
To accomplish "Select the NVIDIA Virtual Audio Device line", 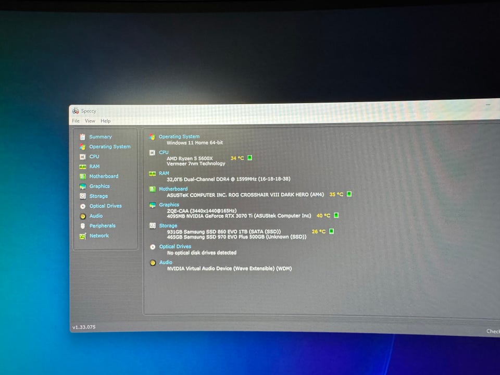I will [x=230, y=269].
